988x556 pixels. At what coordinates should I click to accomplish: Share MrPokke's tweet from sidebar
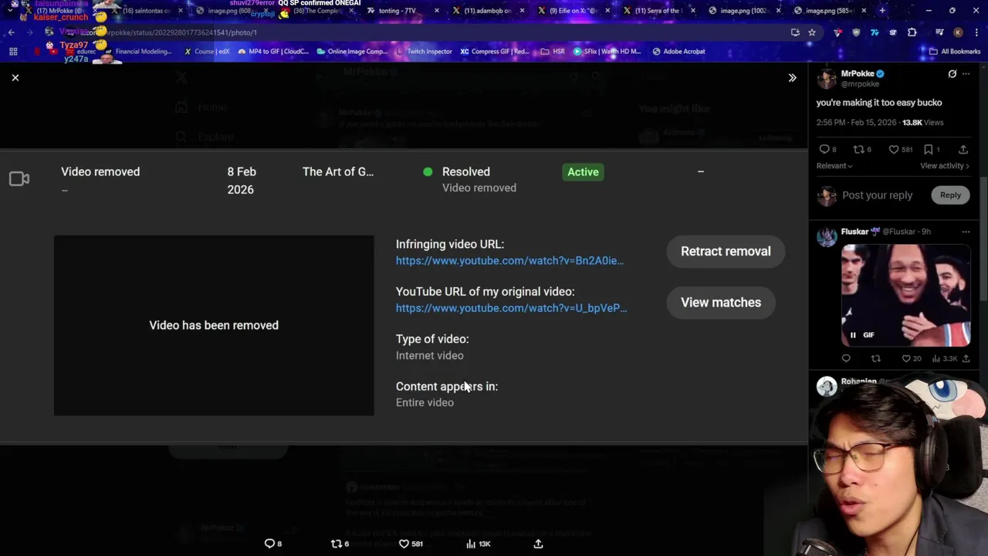click(x=963, y=149)
